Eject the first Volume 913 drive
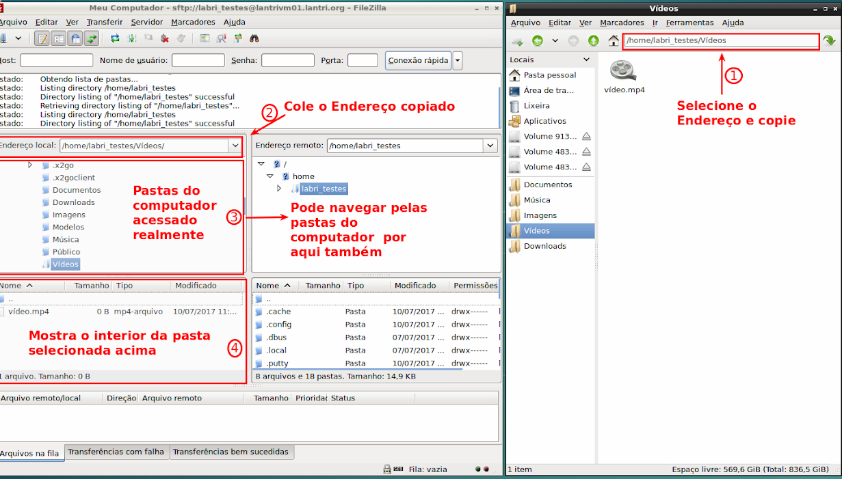The image size is (842, 479). (586, 137)
